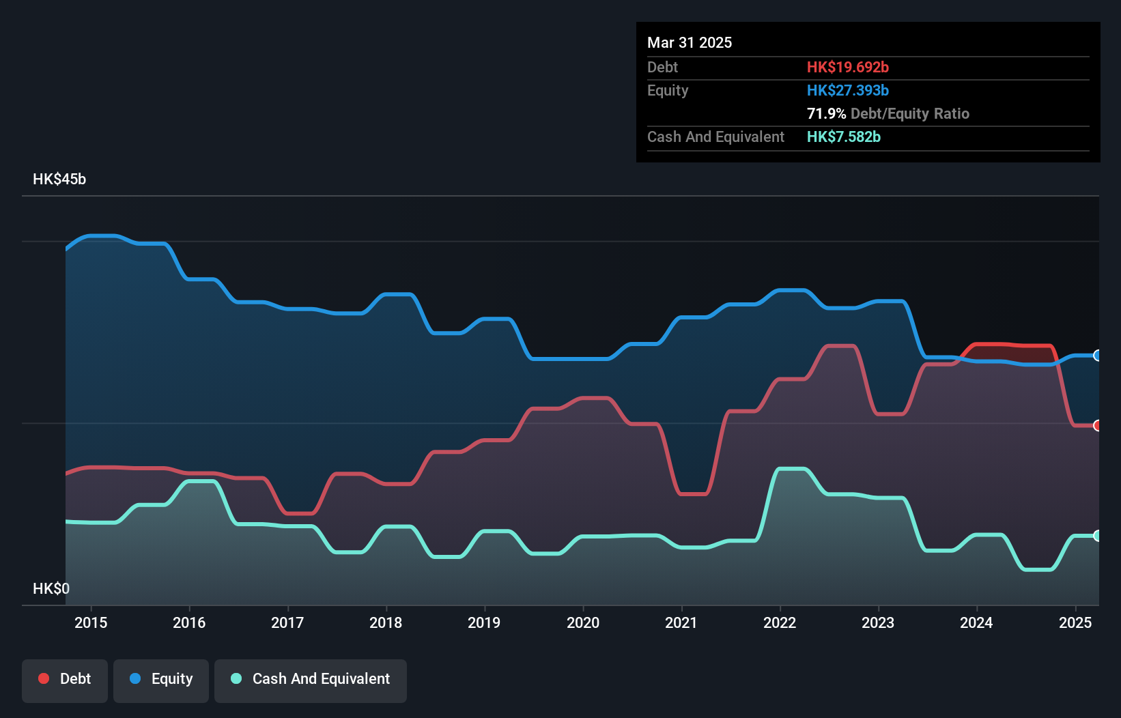The width and height of the screenshot is (1121, 718).
Task: Toggle the Debt series legend button
Action: 65,680
